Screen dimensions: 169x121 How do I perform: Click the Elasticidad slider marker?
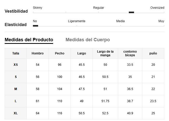click(x=36, y=26)
